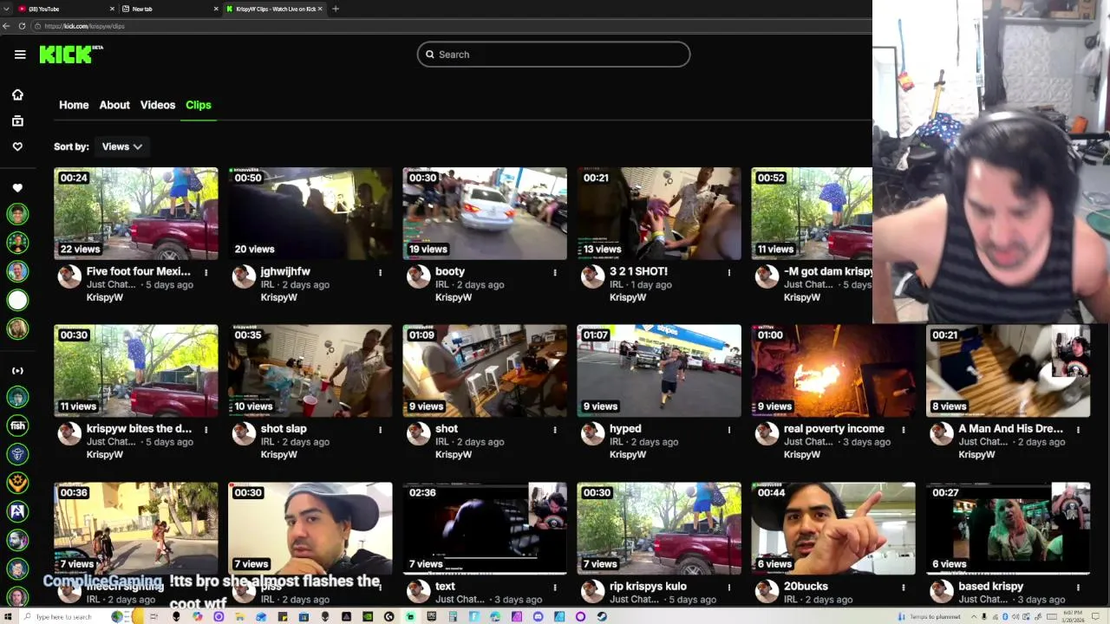Go to the About tab
Screen dimensions: 1110x624
pyautogui.click(x=114, y=105)
